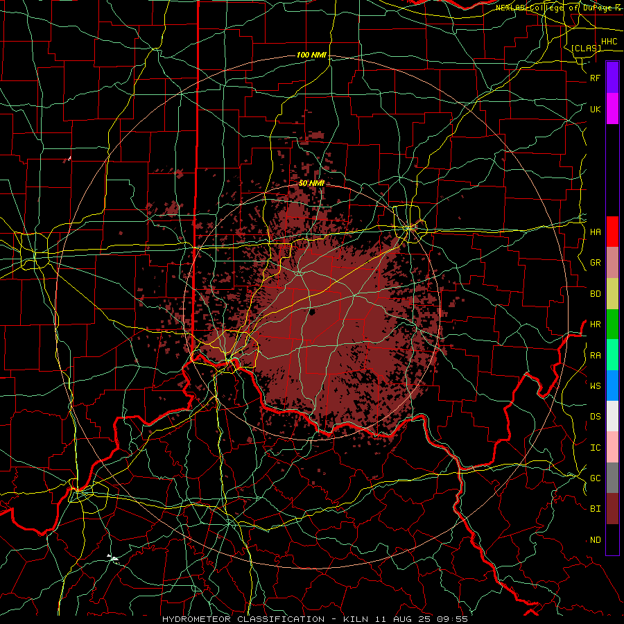Image resolution: width=624 pixels, height=624 pixels.
Task: Click the radar site black dot at center
Action: pyautogui.click(x=312, y=311)
